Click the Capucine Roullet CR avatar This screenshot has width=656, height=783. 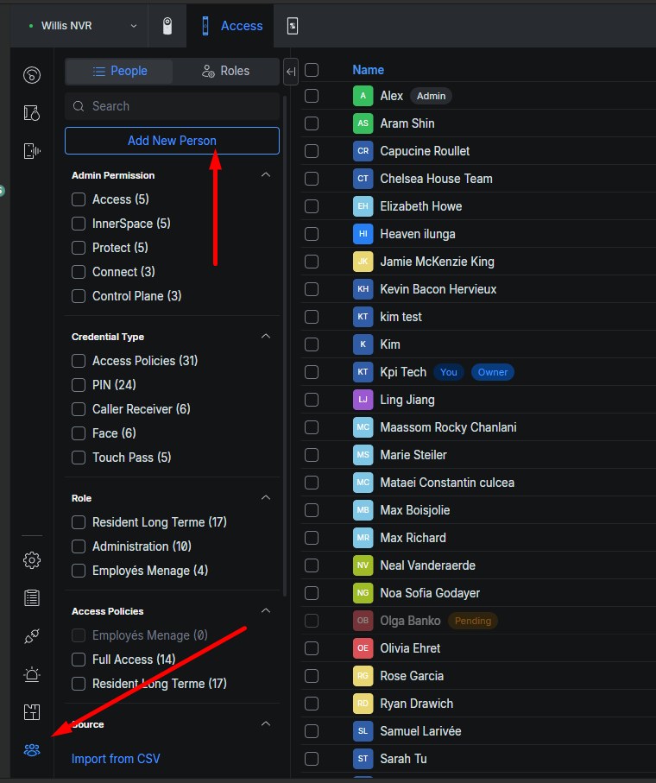[x=363, y=151]
